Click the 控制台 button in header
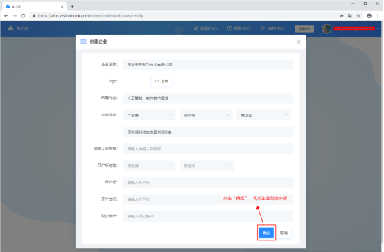Screen dimensions: 384x252 (x=304, y=28)
